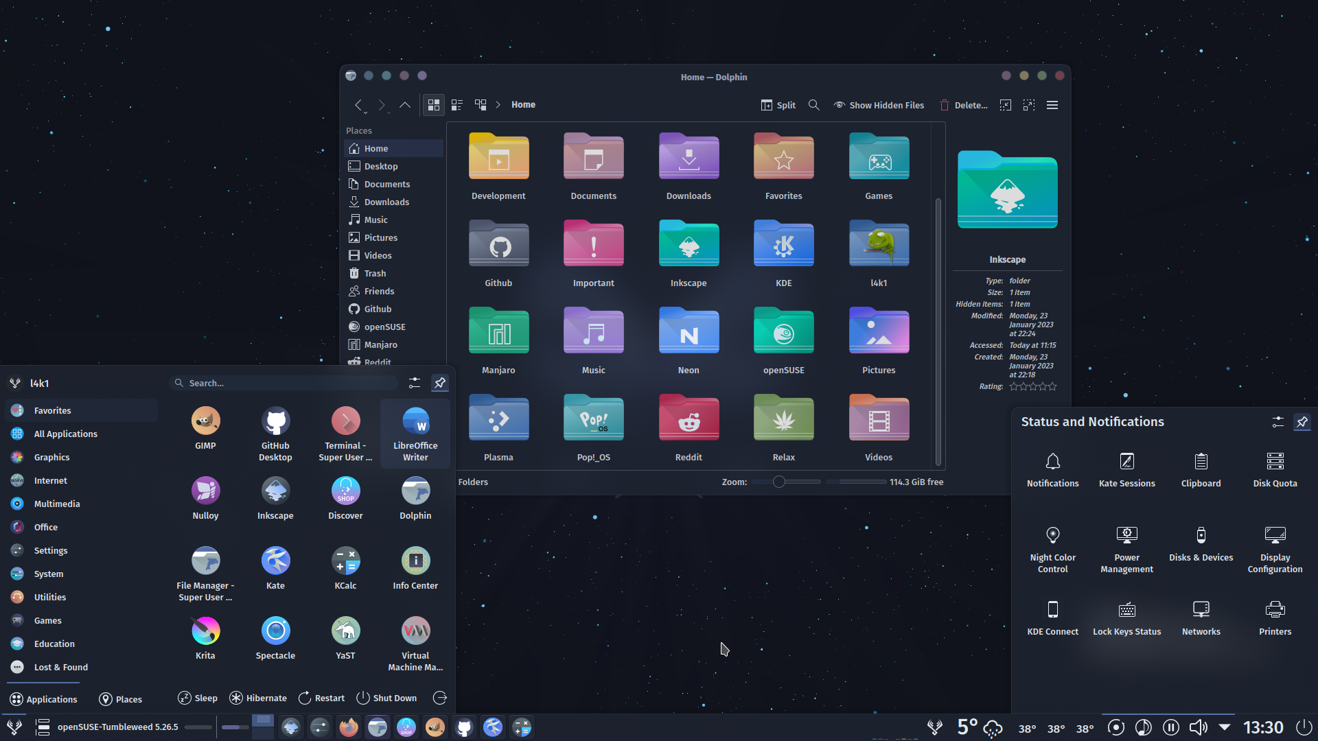Open Status and Notifications configure options
Viewport: 1318px width, 741px height.
pos(1277,422)
